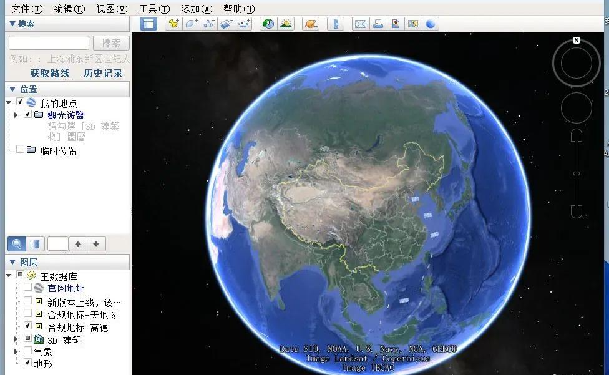The height and width of the screenshot is (375, 609).
Task: Expand the 气象 layer node
Action: pos(16,351)
